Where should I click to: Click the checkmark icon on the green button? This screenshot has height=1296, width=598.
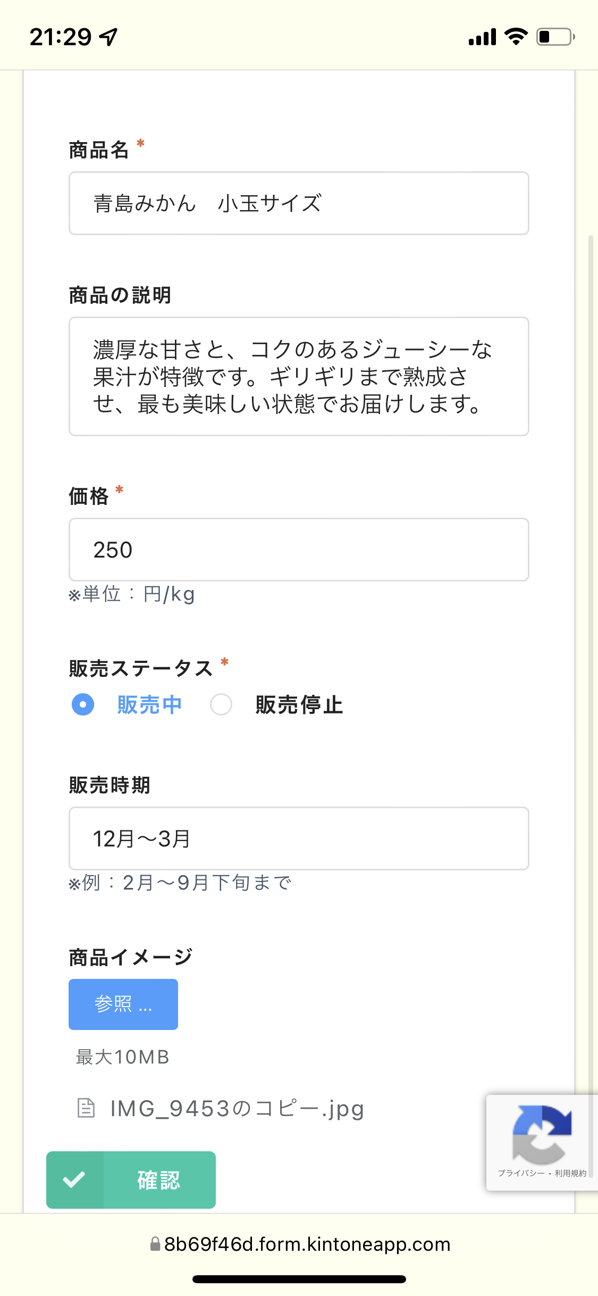tap(74, 1179)
